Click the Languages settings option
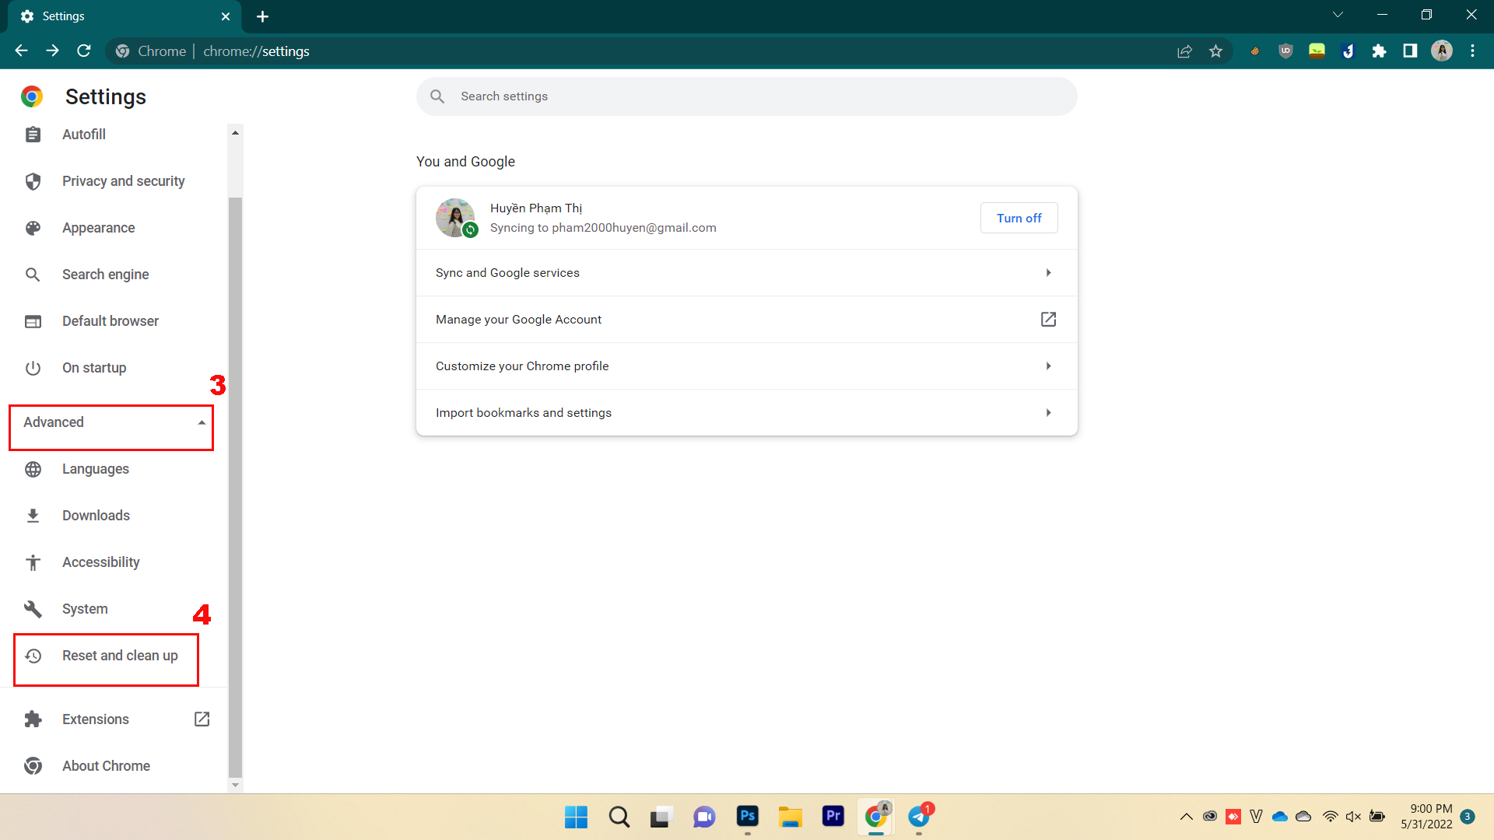Viewport: 1494px width, 840px height. point(94,469)
